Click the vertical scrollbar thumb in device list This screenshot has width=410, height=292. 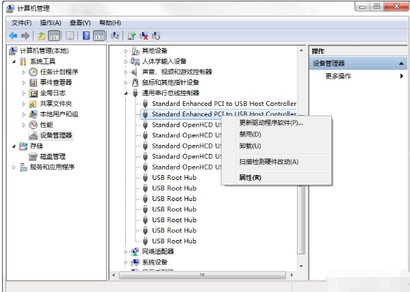301,220
